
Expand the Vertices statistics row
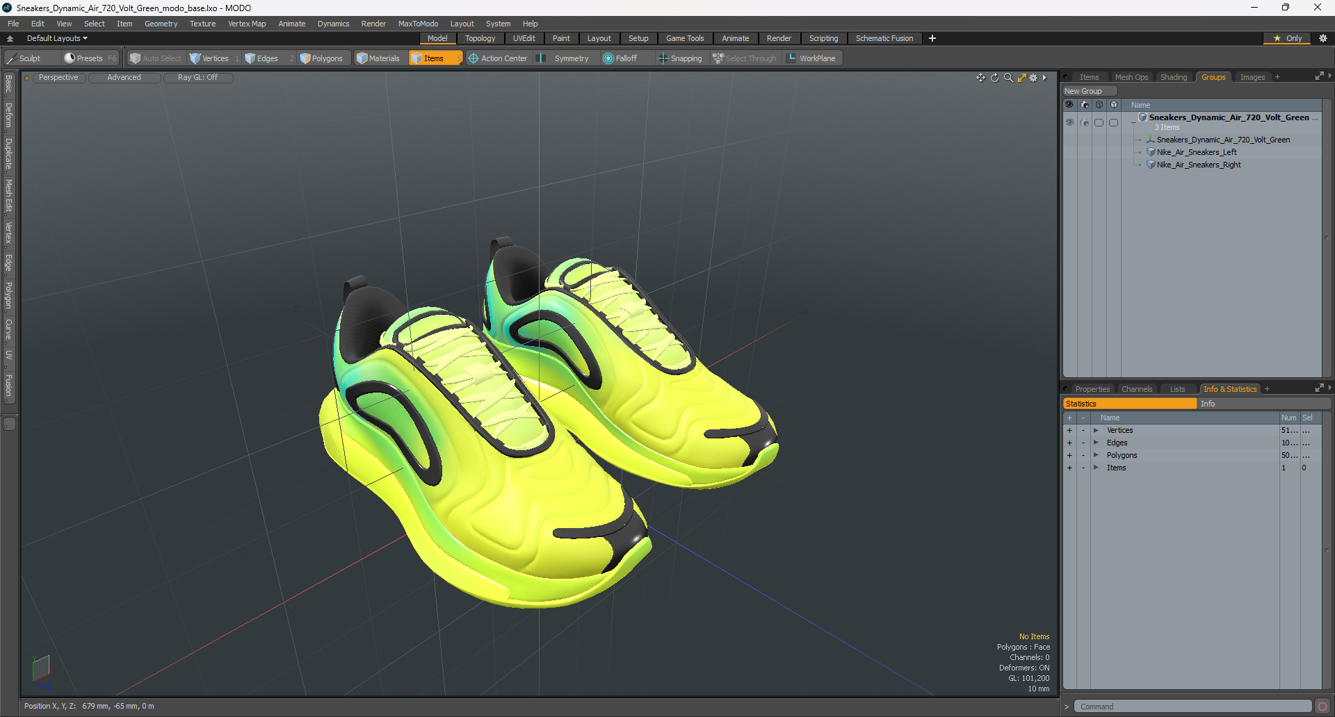[x=1096, y=431]
